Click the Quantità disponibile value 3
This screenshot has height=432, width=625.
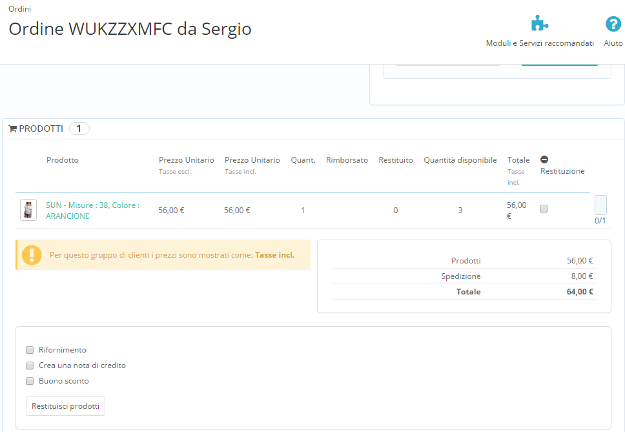pyautogui.click(x=460, y=209)
